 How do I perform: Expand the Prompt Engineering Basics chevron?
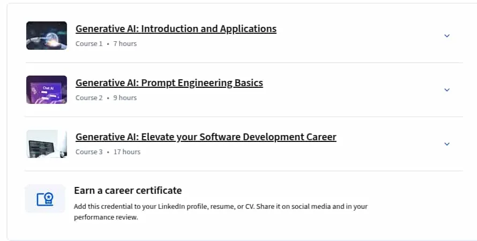pyautogui.click(x=447, y=89)
